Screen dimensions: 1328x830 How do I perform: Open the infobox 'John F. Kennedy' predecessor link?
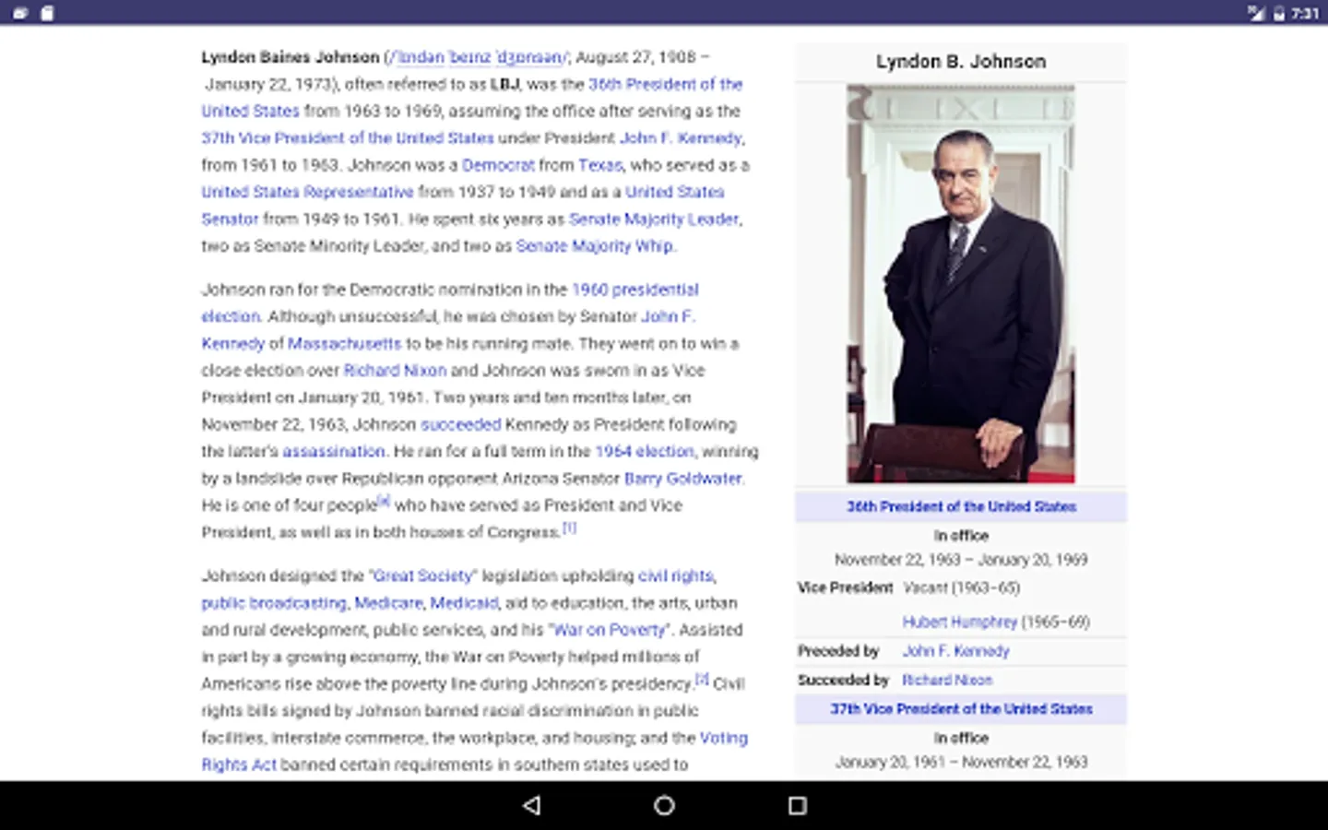point(955,651)
